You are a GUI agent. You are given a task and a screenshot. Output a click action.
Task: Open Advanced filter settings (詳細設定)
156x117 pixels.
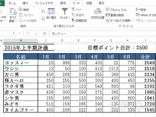point(79,20)
